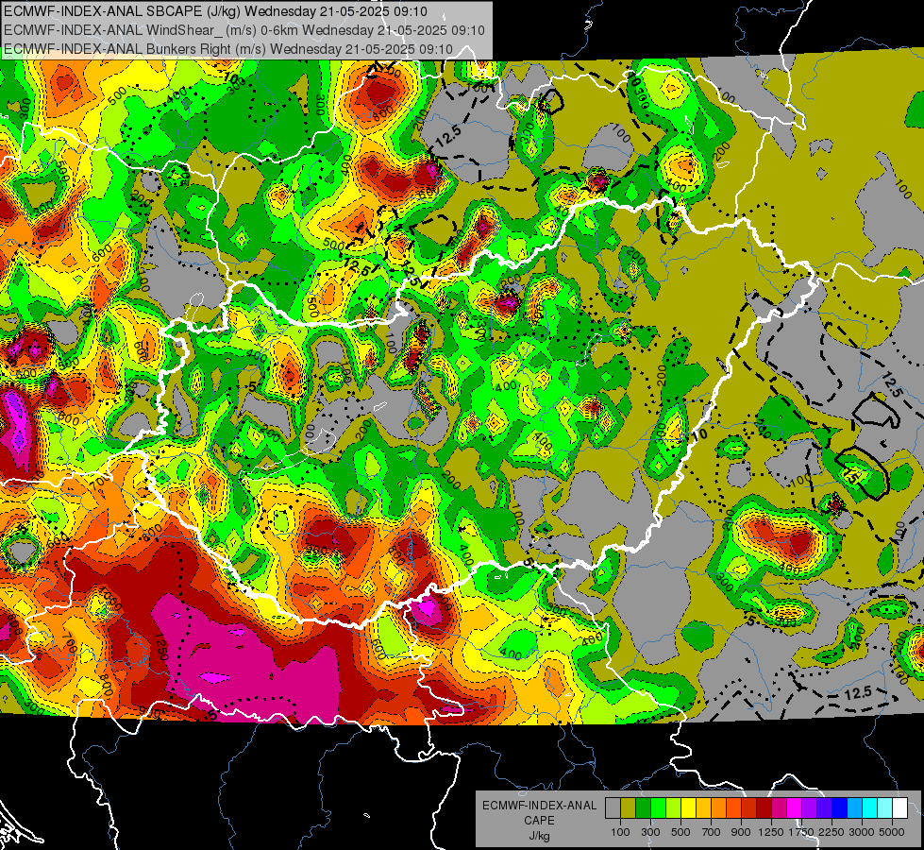Select the bright cyan legend swatch

pos(870,808)
